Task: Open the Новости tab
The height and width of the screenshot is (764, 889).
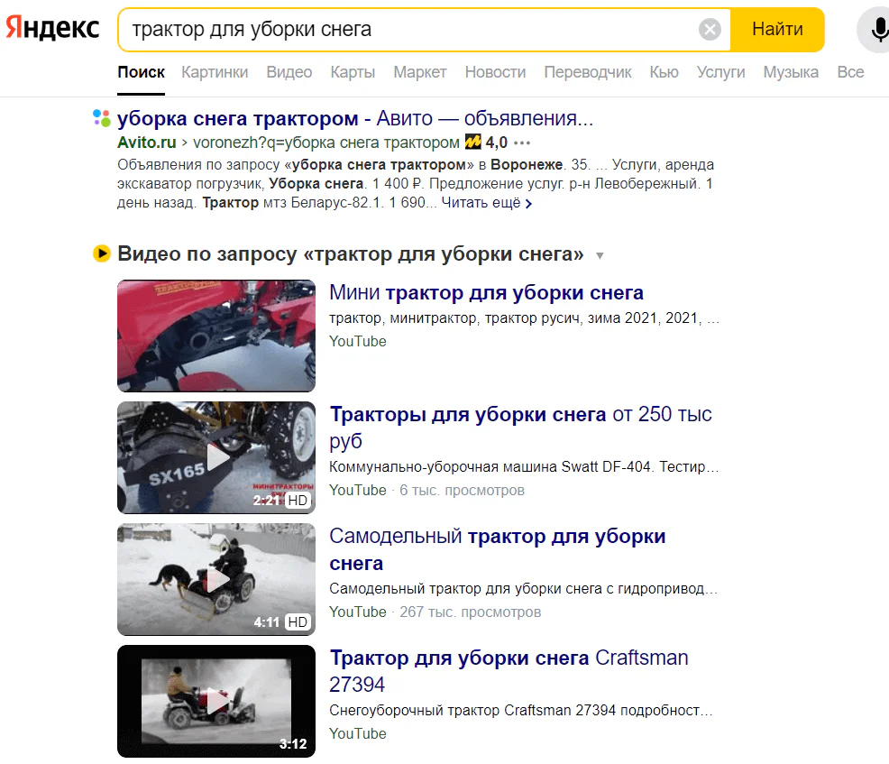Action: tap(496, 72)
